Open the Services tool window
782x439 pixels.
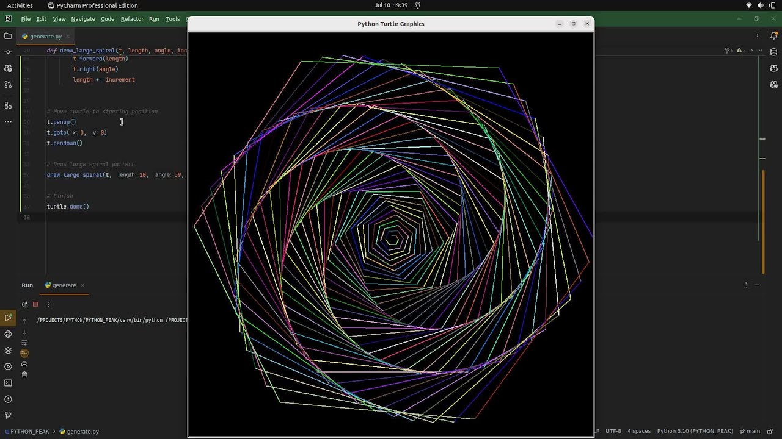pos(8,366)
